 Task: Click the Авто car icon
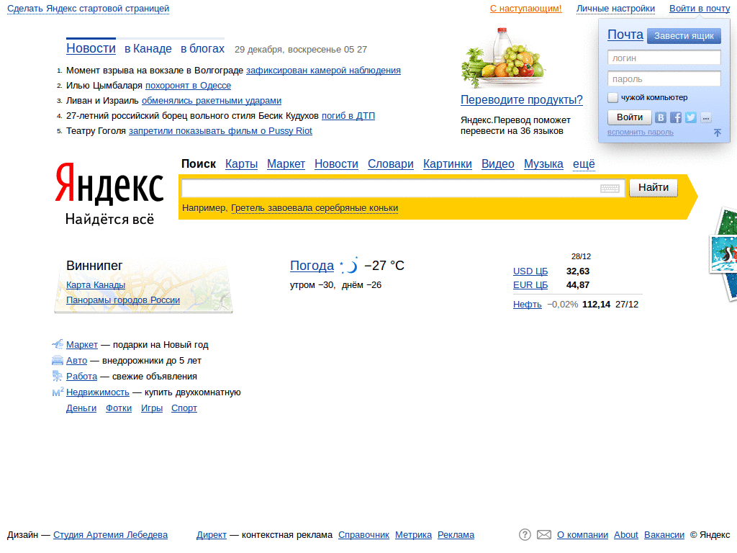click(x=58, y=360)
